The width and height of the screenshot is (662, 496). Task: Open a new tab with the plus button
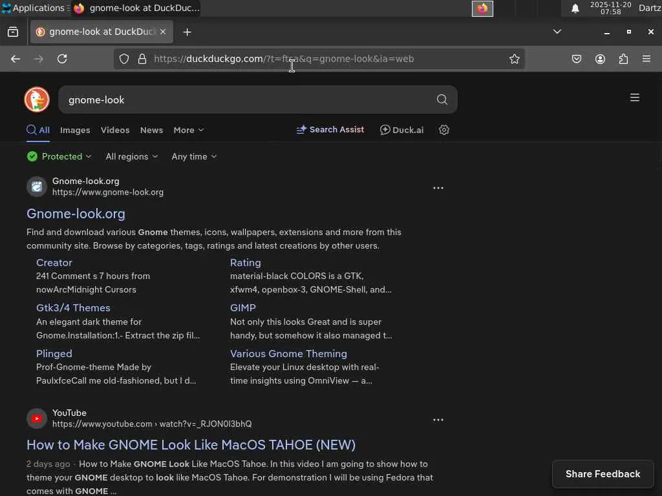coord(187,32)
